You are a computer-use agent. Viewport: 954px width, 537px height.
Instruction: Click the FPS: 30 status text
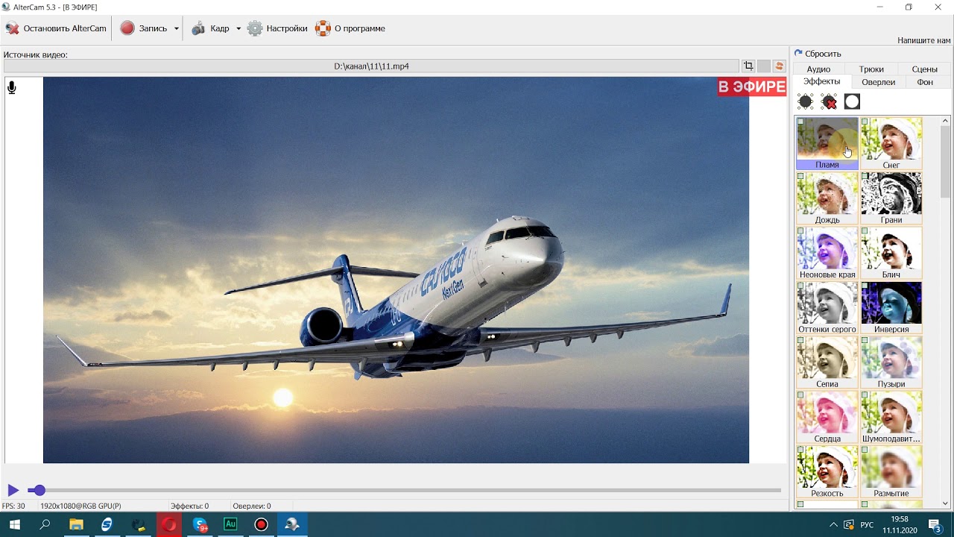pos(13,506)
